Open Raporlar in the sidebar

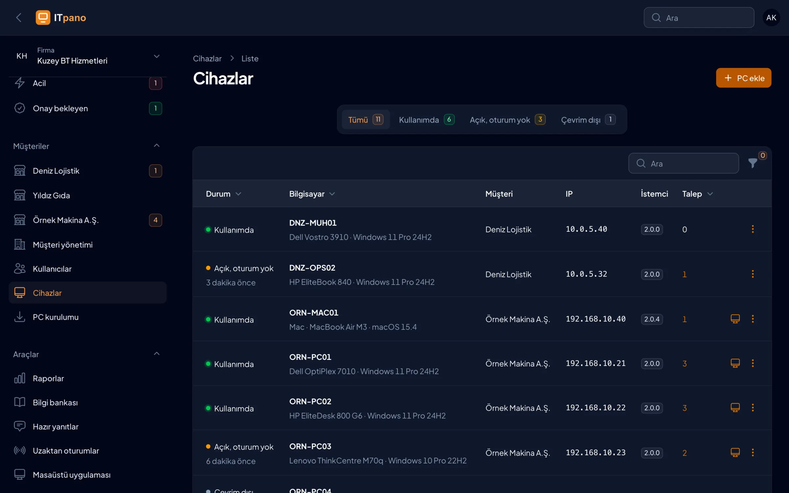[87, 378]
